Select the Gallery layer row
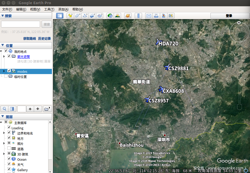This screenshot has height=173, width=250. point(22,170)
